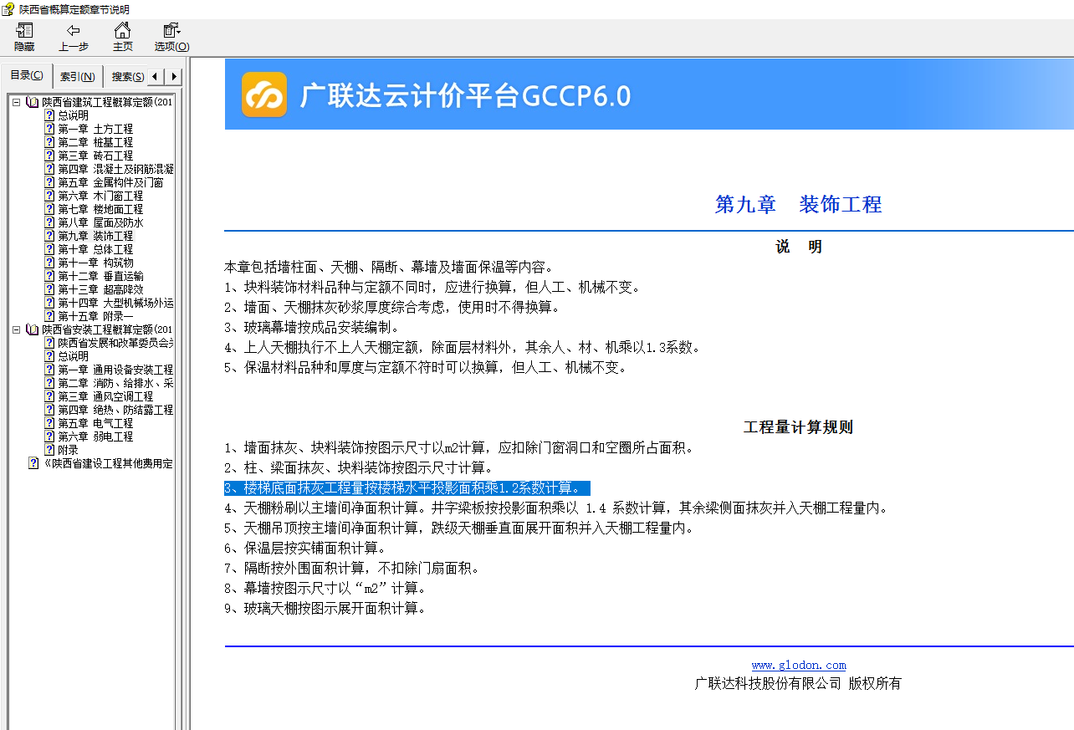Click the help icon beside 第六章 木门窗工程

pos(49,196)
